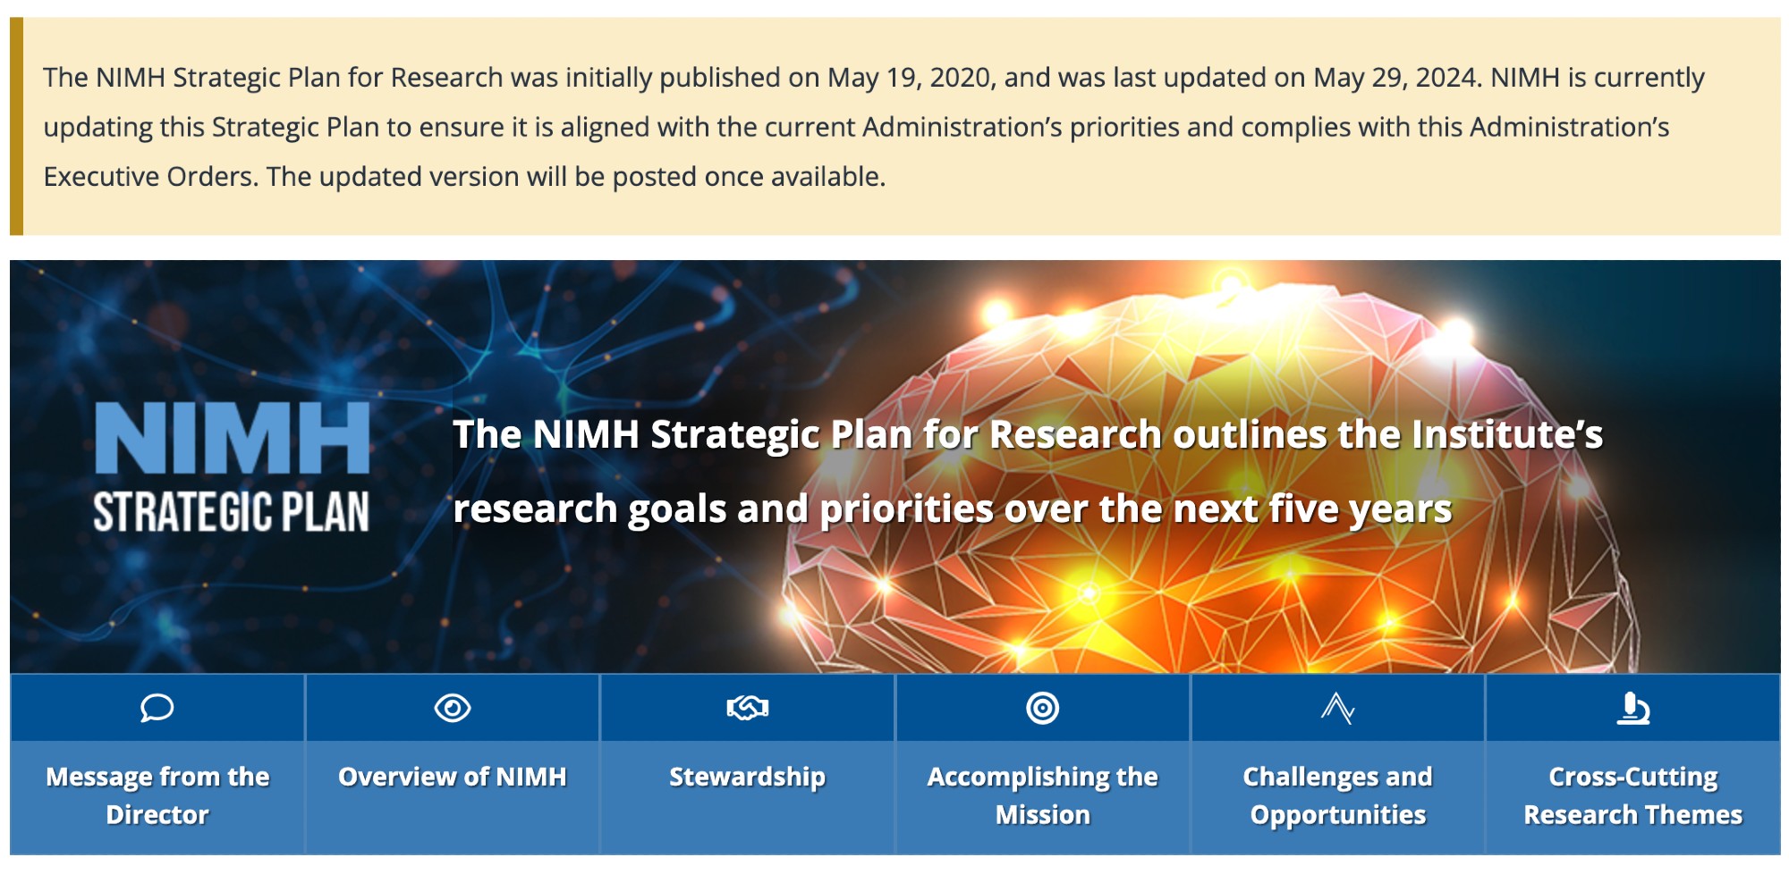The image size is (1789, 874).
Task: Click the notice text about the Strategic Plan update
Action: pyautogui.click(x=873, y=127)
